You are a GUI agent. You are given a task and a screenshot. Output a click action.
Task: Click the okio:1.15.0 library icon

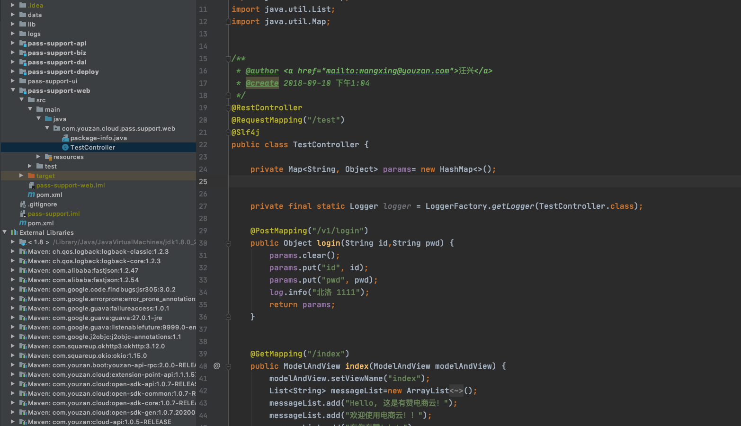click(23, 355)
